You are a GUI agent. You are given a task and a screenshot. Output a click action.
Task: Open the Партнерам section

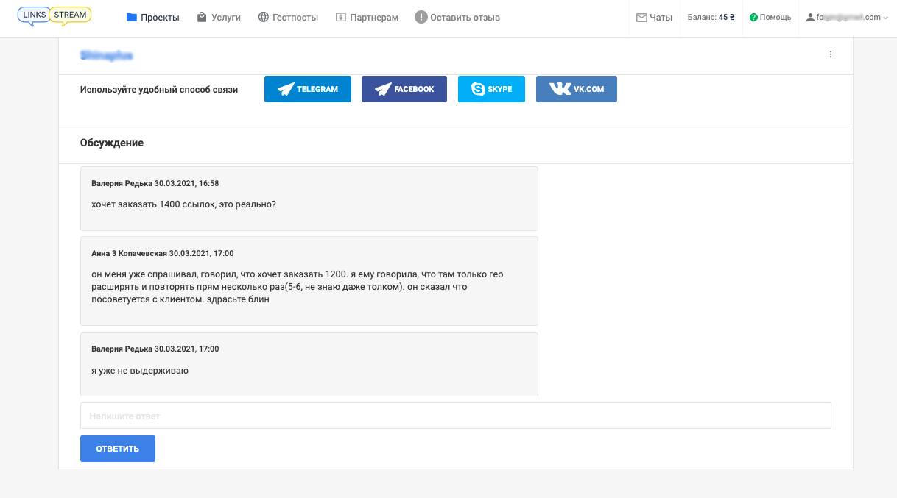click(x=367, y=17)
